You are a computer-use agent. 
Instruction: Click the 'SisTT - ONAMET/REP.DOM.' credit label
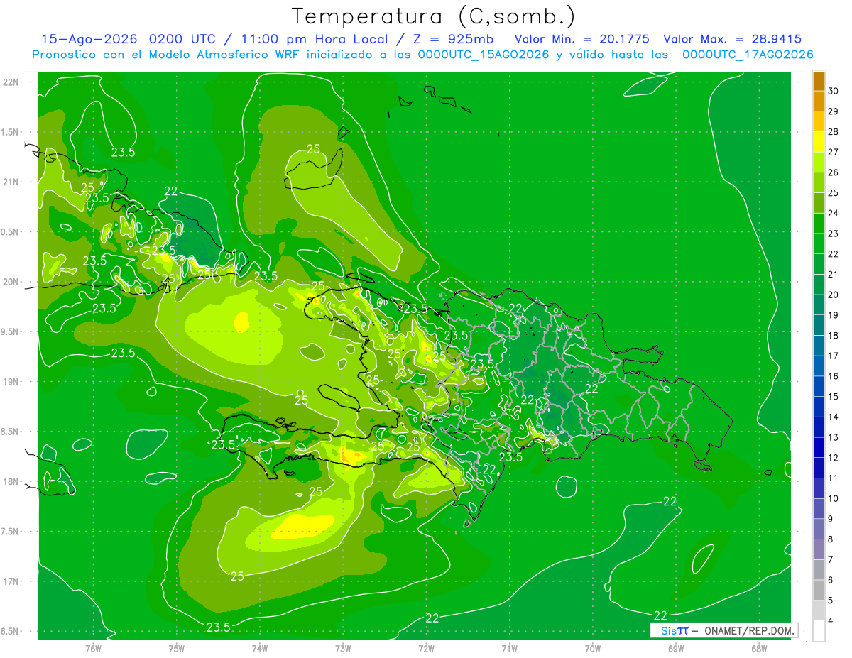point(724,630)
